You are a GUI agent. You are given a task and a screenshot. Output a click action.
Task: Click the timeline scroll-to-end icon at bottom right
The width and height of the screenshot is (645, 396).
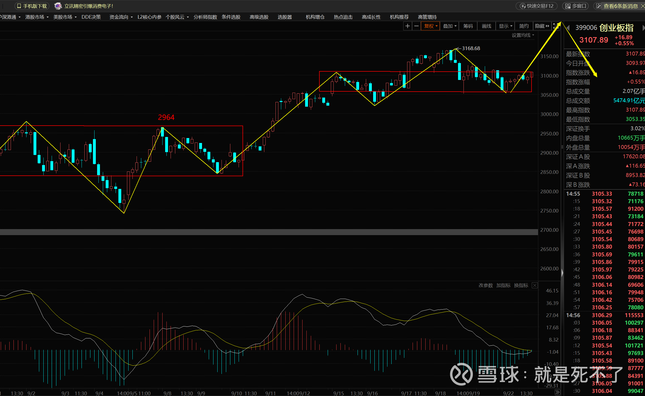(557, 392)
